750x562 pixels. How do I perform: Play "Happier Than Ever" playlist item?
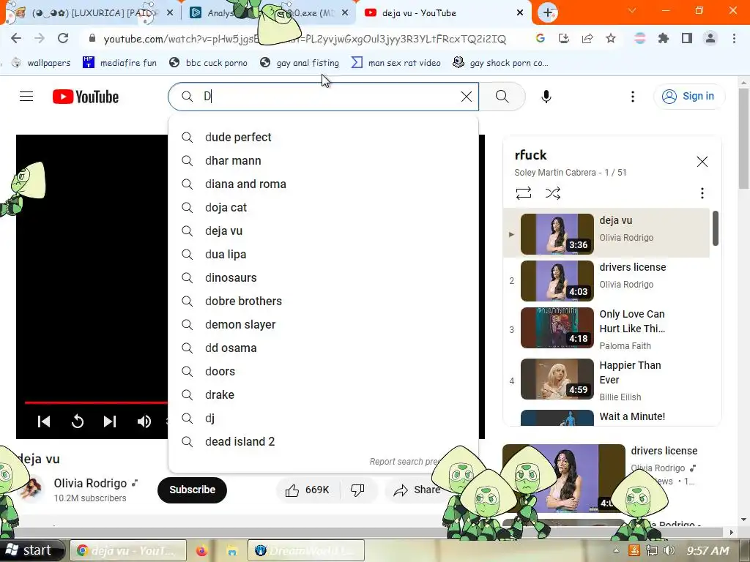(x=606, y=380)
